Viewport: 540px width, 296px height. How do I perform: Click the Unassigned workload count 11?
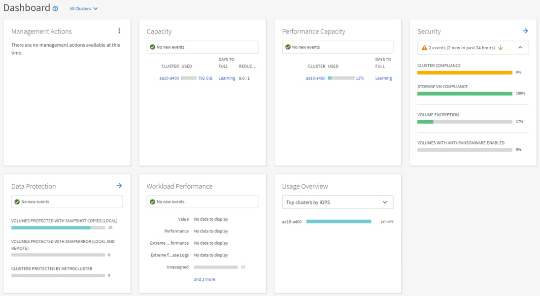tap(243, 267)
